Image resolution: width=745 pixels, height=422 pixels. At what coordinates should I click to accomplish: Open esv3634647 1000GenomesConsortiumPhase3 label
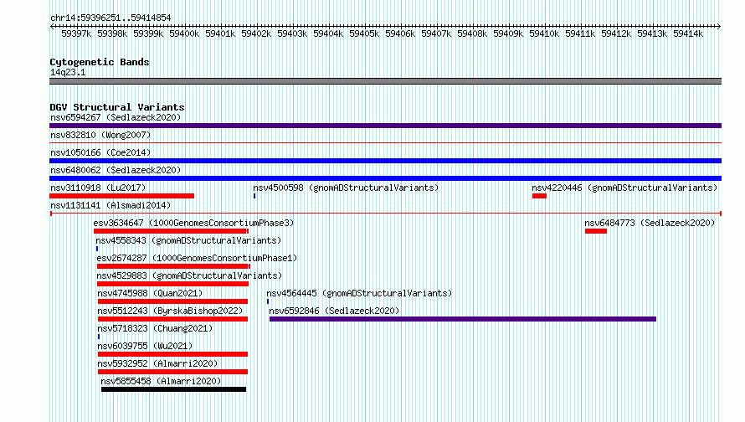pos(193,223)
